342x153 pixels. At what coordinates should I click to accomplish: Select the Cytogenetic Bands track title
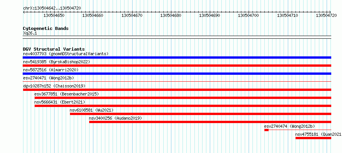46,28
